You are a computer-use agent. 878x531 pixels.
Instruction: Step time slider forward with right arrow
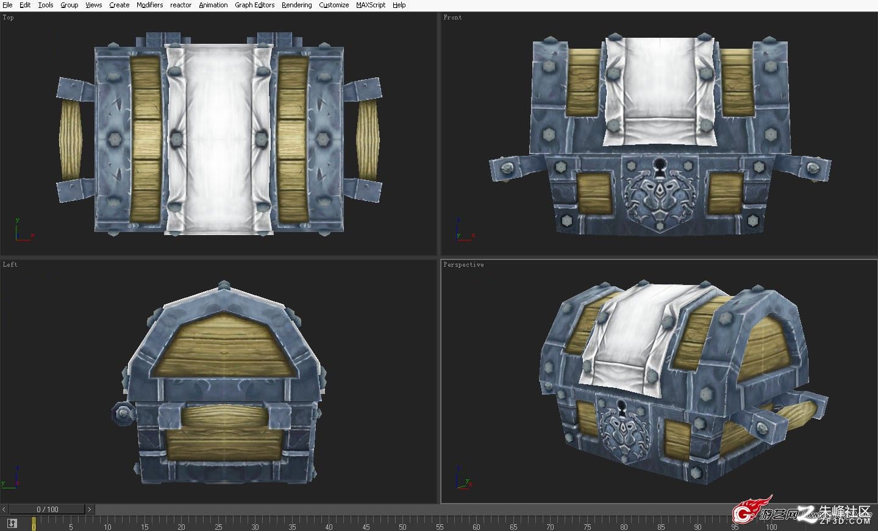[x=90, y=509]
